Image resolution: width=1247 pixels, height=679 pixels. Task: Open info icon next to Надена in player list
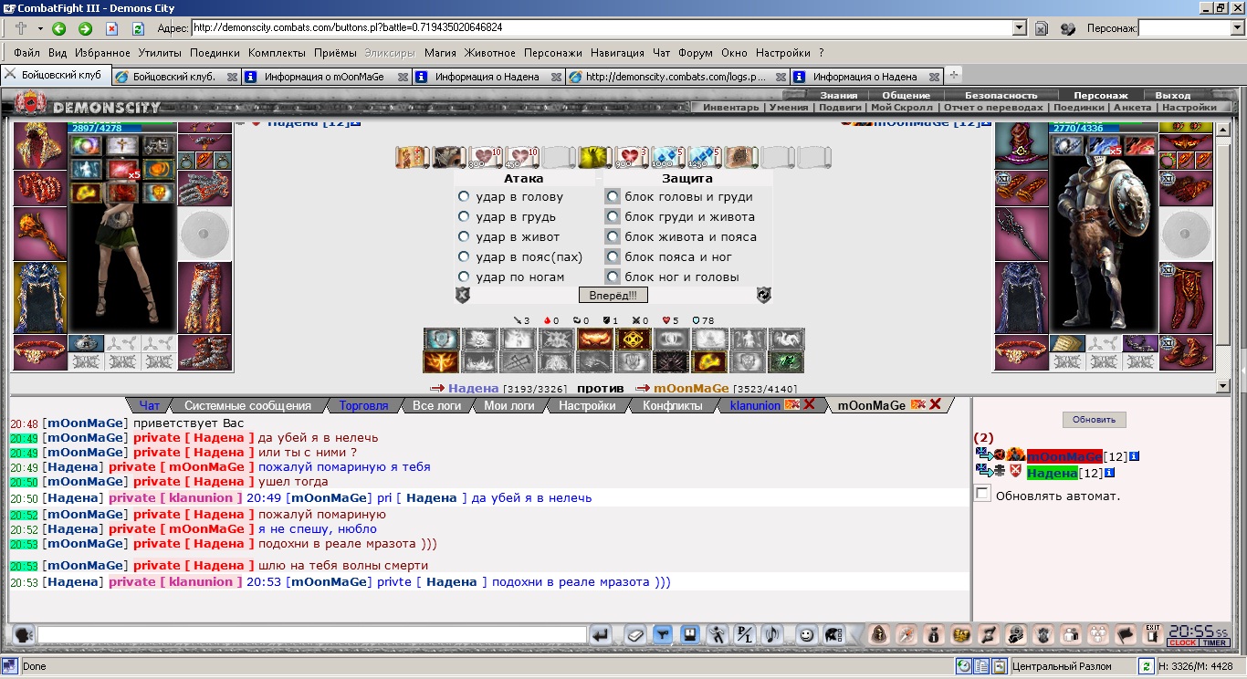point(1109,473)
